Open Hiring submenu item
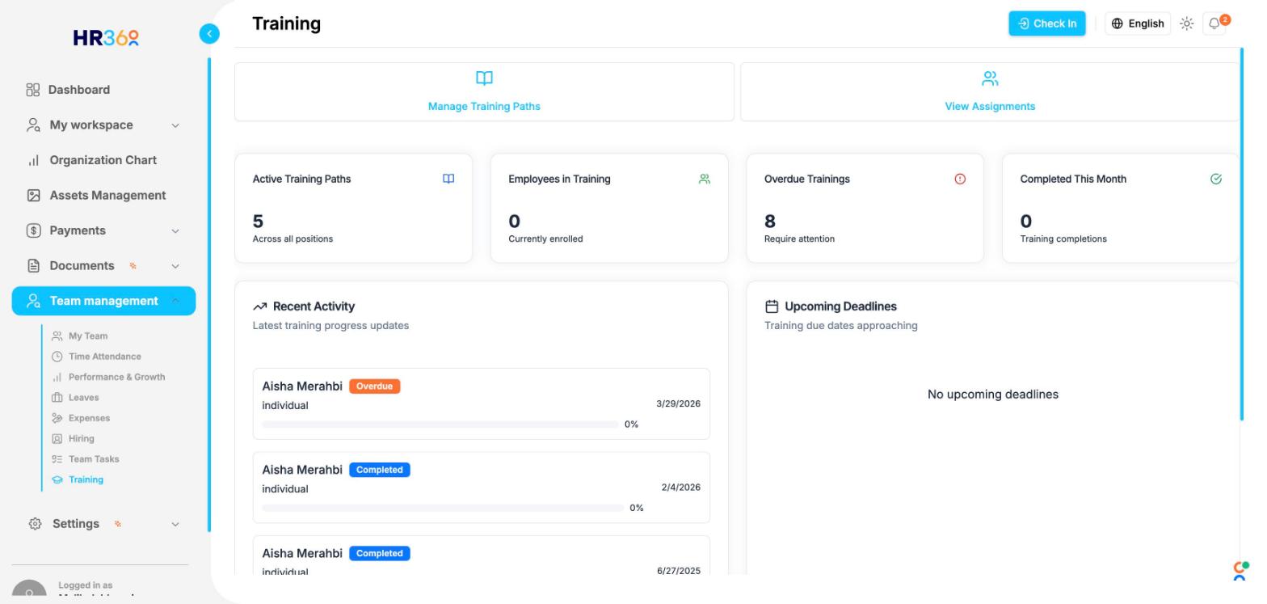 tap(81, 438)
